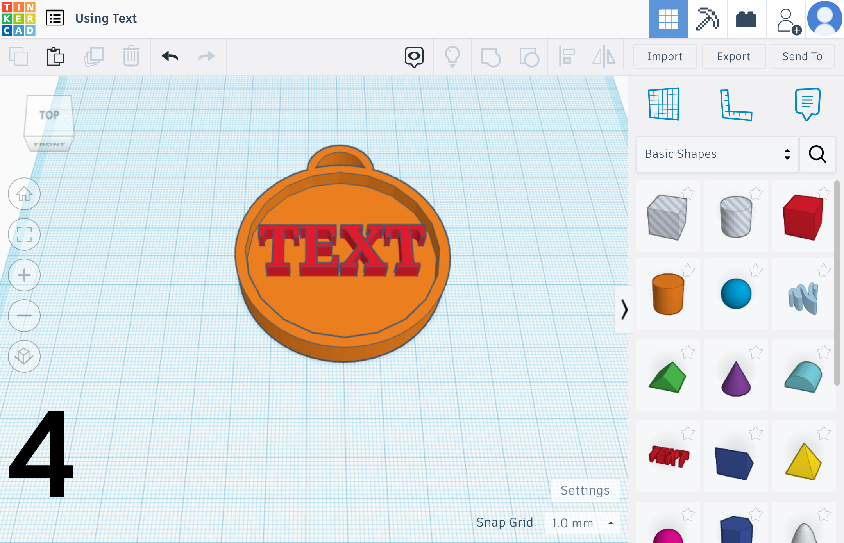Image resolution: width=844 pixels, height=543 pixels.
Task: Click the shapes panel scrollbar
Action: [837, 283]
